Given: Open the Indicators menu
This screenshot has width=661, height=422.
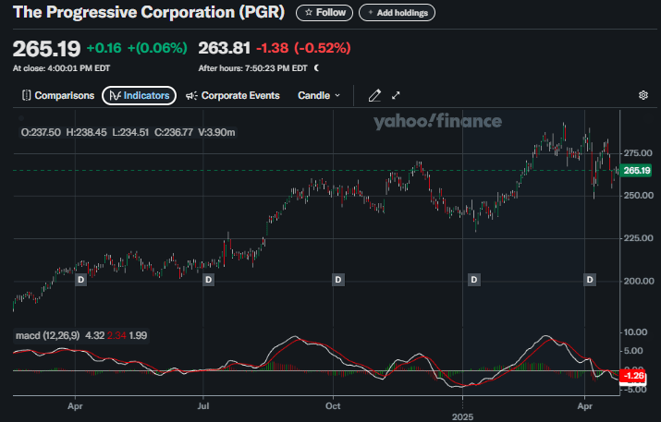Looking at the screenshot, I should [x=139, y=95].
